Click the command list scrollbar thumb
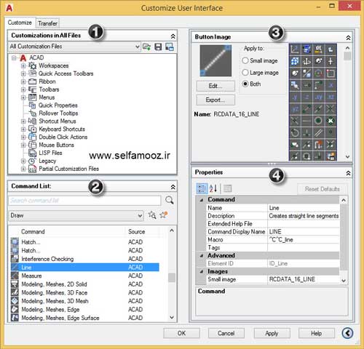 (x=172, y=277)
